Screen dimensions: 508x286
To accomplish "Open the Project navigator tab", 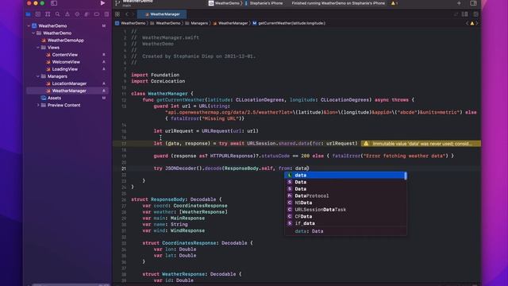I will (29, 14).
